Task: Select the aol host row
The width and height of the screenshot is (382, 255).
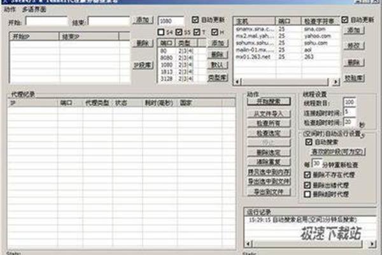Action: pyautogui.click(x=286, y=50)
